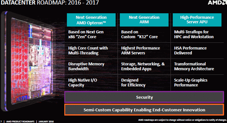Viewport: 227px width, 123px height.
Task: Click High Core Count with Multi-Threading
Action: coord(88,50)
